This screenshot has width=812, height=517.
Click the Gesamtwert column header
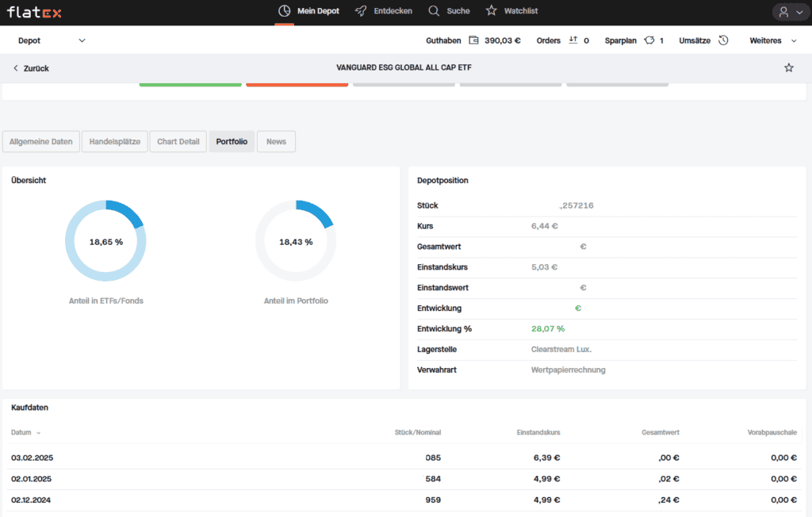[661, 433]
